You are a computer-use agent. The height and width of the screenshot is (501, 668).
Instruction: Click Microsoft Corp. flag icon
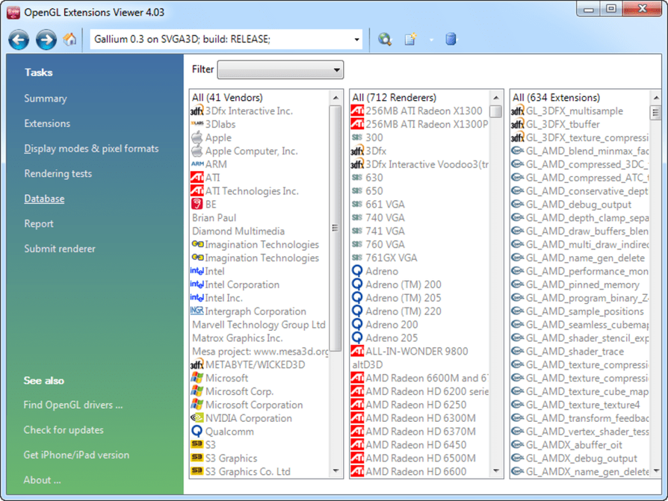[x=197, y=391]
